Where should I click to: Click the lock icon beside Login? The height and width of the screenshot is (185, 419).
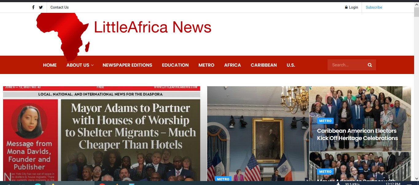coord(346,7)
